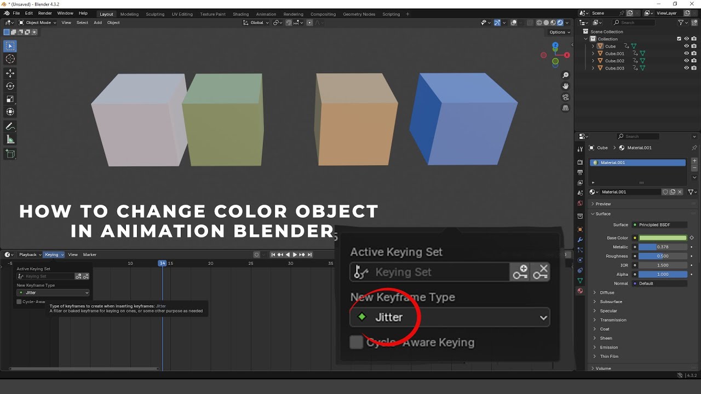The height and width of the screenshot is (394, 701).
Task: Open the timeline Keying menu
Action: 54,254
